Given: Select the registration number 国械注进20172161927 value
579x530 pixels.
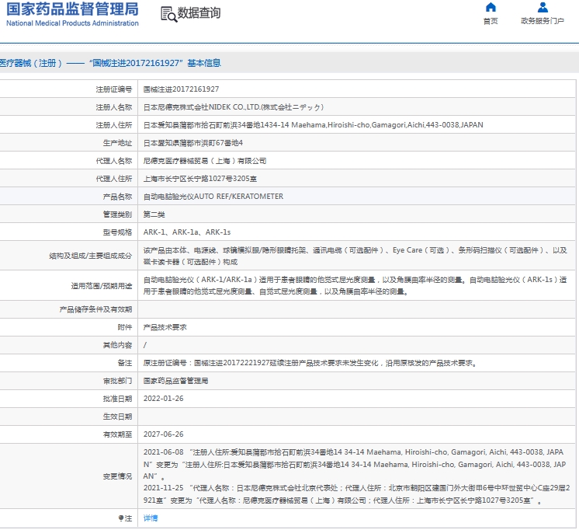Looking at the screenshot, I should tap(181, 89).
